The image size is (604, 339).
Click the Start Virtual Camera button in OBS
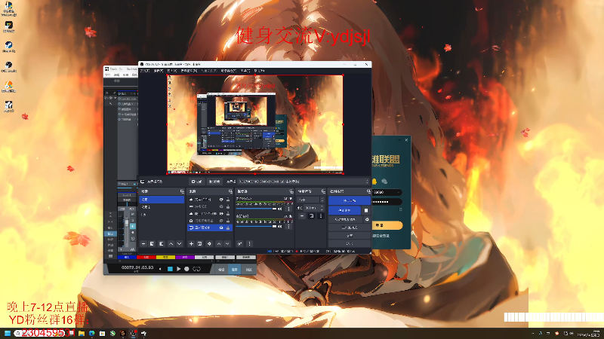(x=345, y=219)
